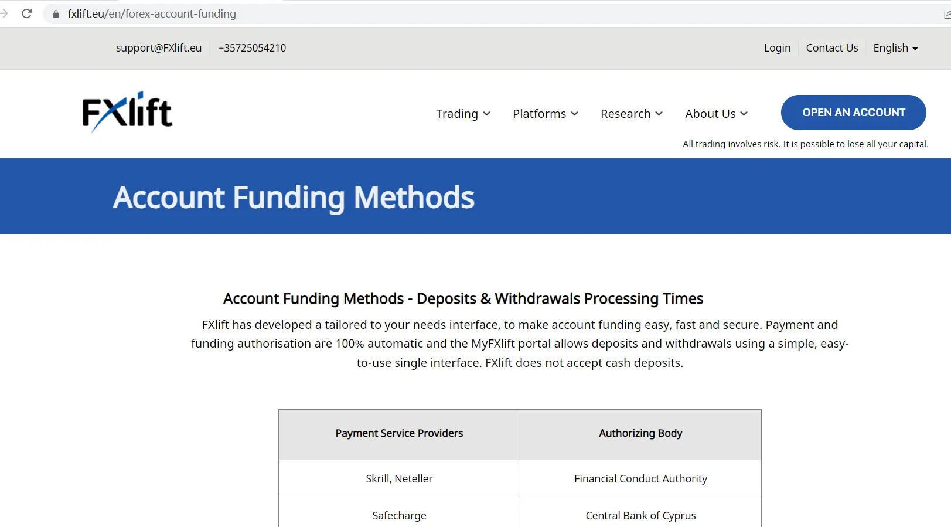This screenshot has height=527, width=951.
Task: Click the Open An Account button
Action: pos(854,113)
